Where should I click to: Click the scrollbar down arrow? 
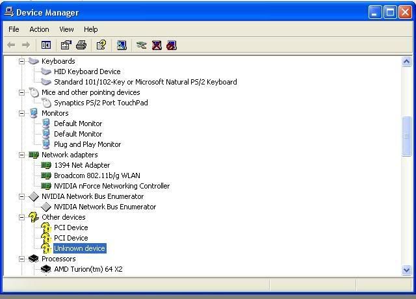[406, 270]
